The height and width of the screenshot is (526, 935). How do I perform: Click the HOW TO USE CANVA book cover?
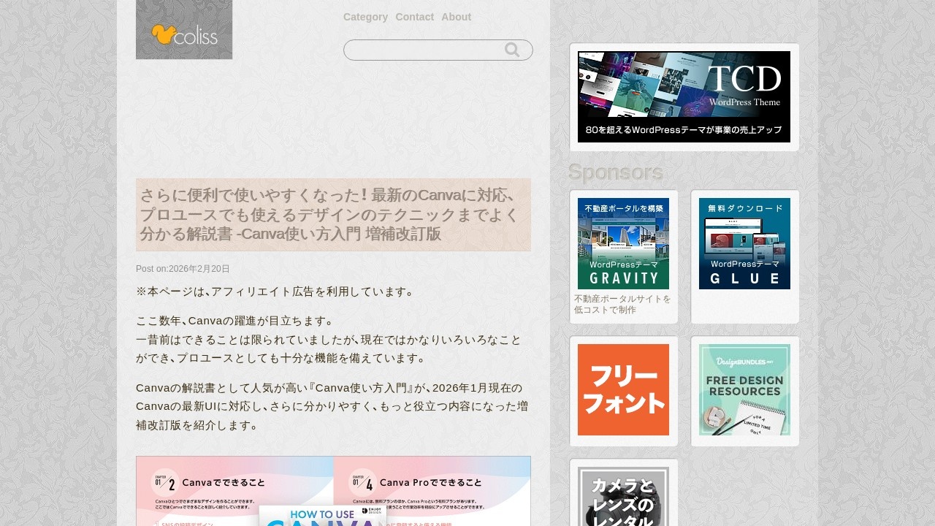[x=322, y=515]
